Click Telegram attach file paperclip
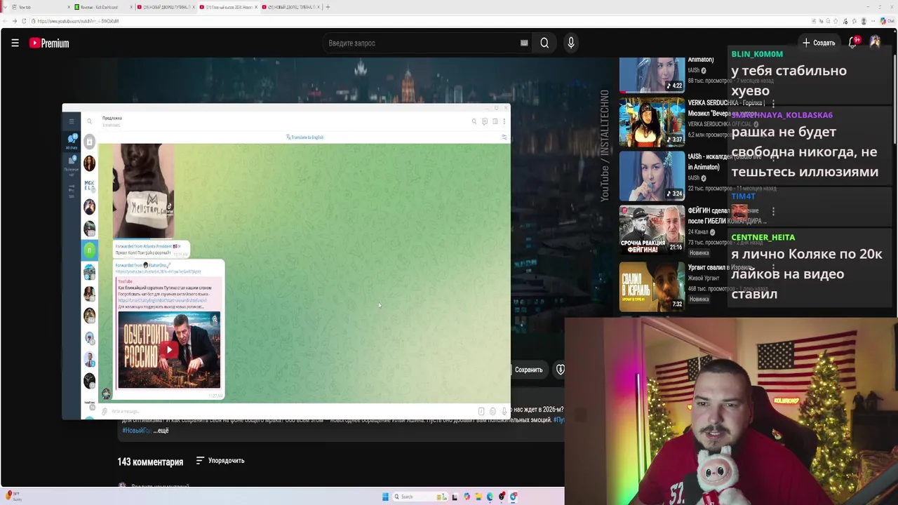The image size is (898, 505). click(105, 411)
